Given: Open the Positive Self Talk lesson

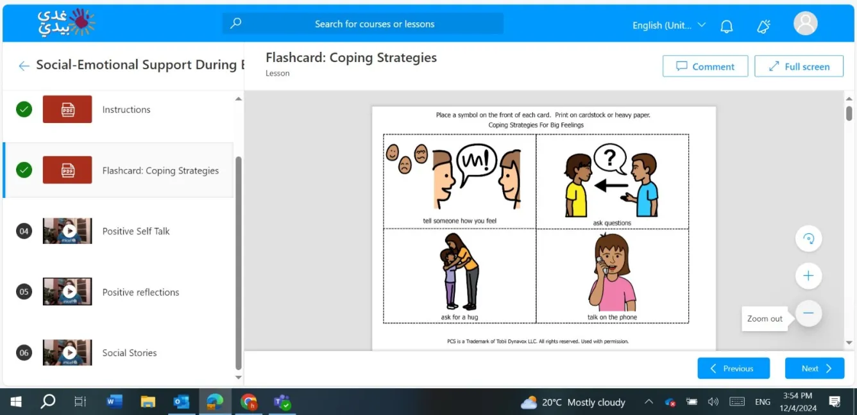Looking at the screenshot, I should click(136, 231).
